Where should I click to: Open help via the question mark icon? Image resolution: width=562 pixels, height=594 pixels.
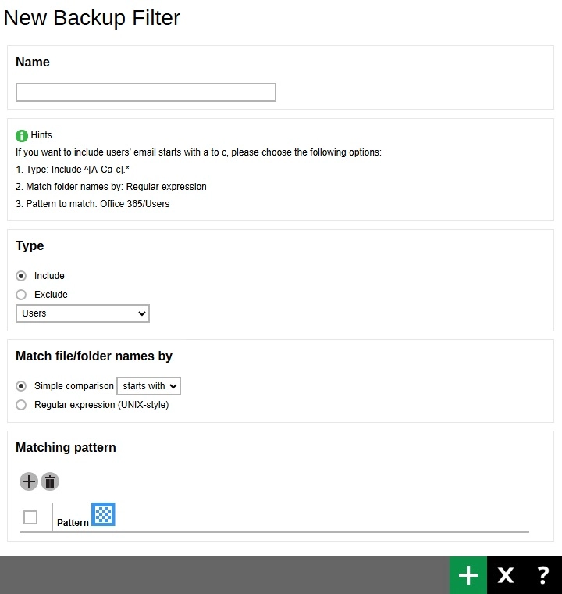[x=543, y=575]
